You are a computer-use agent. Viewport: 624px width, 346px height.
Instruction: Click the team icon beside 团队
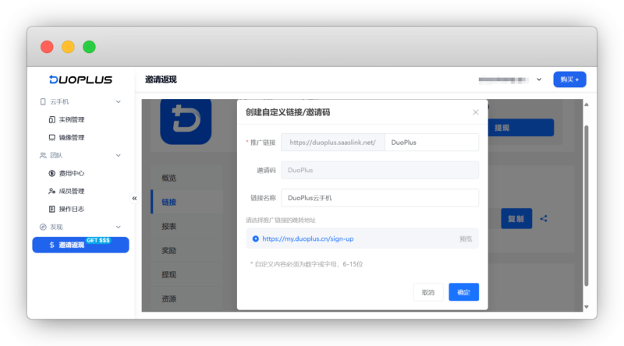click(43, 156)
